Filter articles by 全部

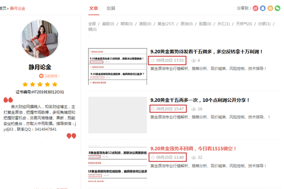coord(92,24)
